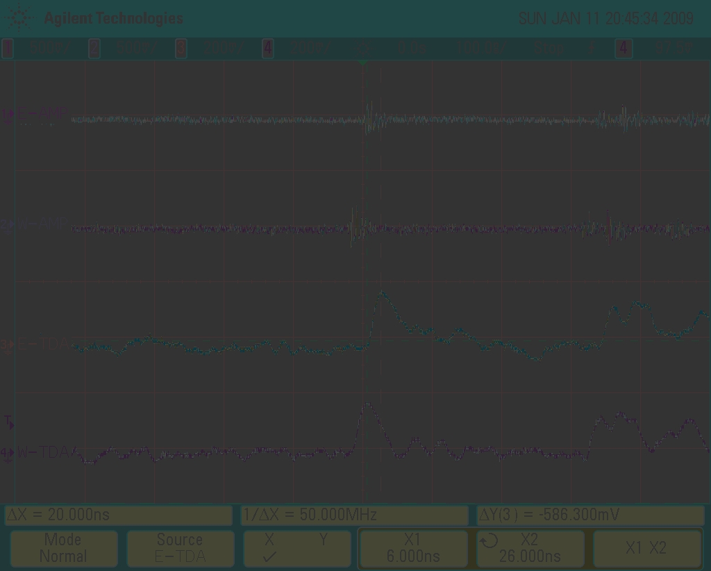
Task: Select the channel 4 indicator near volts scale
Action: [x=268, y=49]
